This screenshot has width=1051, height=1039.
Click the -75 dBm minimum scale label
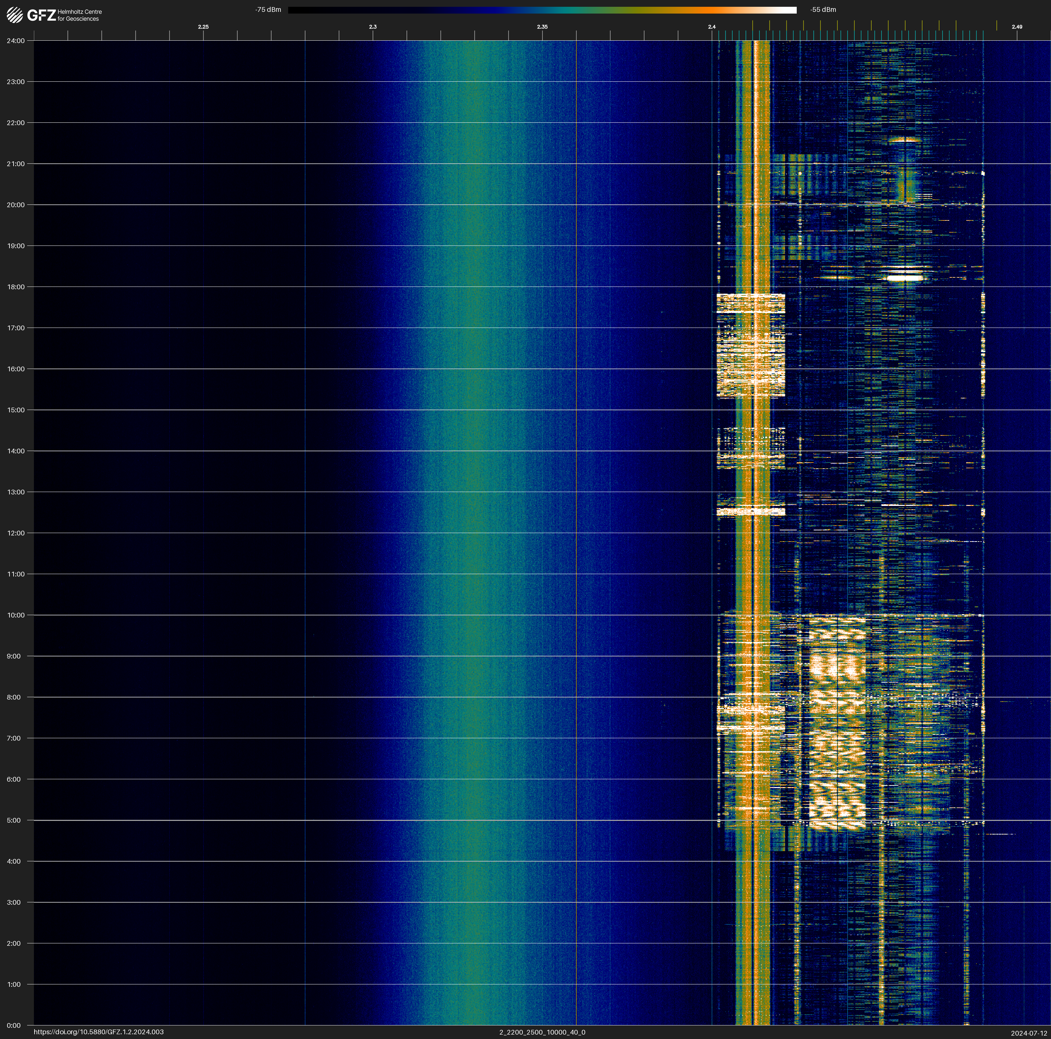click(x=268, y=10)
